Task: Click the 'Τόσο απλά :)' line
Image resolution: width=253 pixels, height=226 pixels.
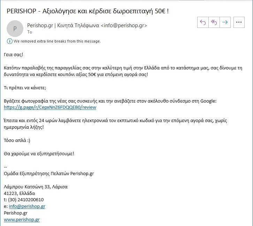Action: 17,141
